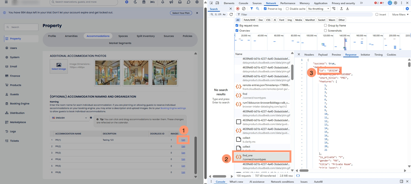Click the notifications bell icon
The width and height of the screenshot is (411, 184).
click(163, 2)
